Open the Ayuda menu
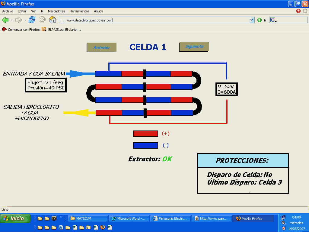 click(99, 11)
